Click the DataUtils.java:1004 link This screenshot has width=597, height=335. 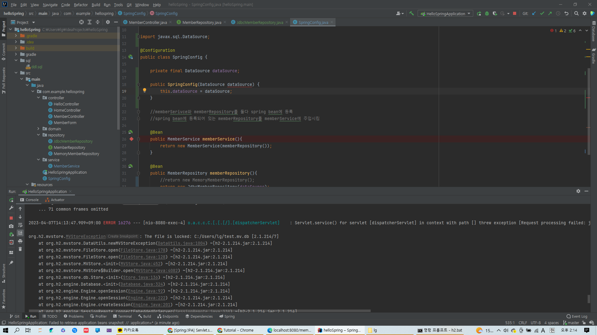coord(182,243)
